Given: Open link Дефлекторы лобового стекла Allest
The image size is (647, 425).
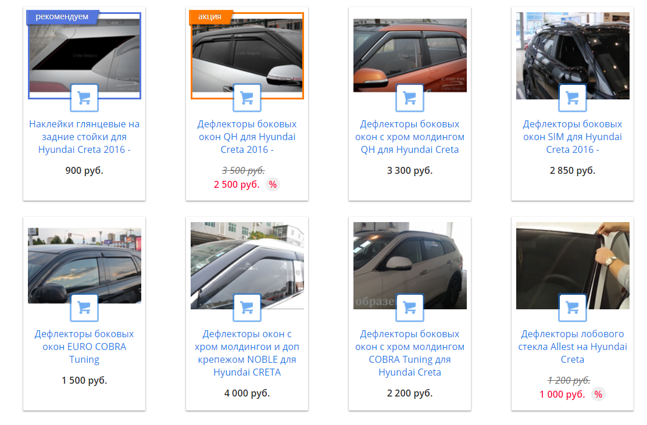Looking at the screenshot, I should 573,347.
